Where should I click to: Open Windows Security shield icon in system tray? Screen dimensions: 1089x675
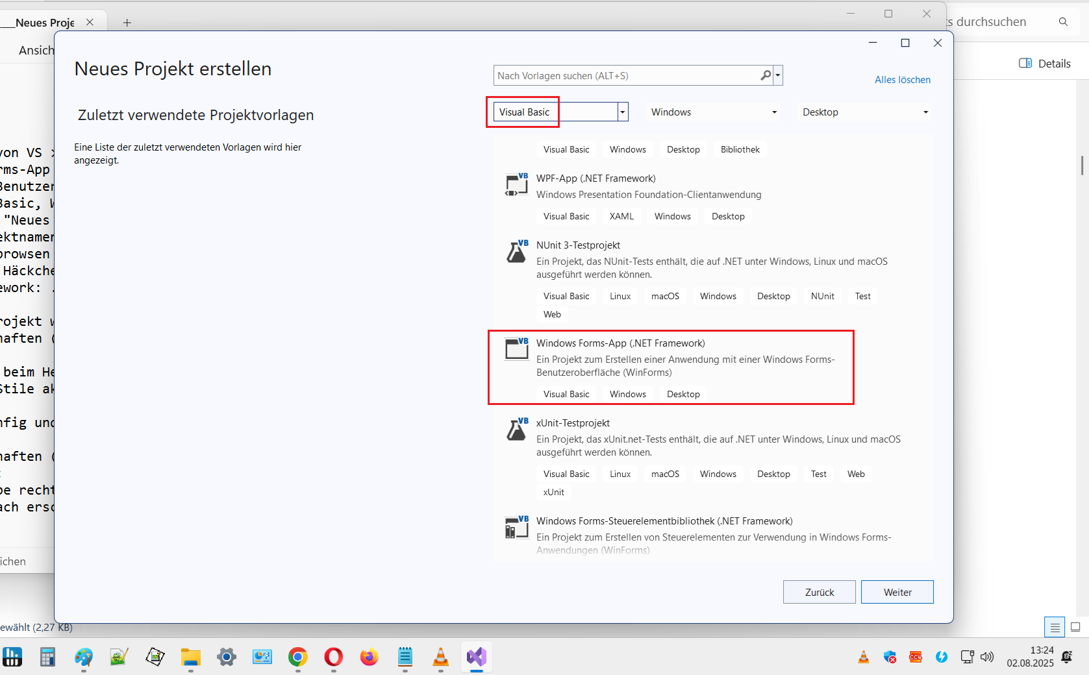click(x=890, y=657)
